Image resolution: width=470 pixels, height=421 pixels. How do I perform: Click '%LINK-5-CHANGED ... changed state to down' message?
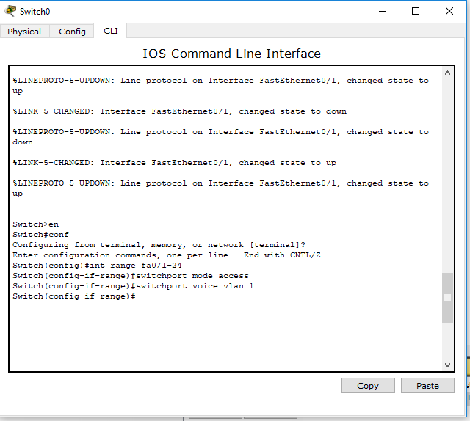tap(179, 111)
